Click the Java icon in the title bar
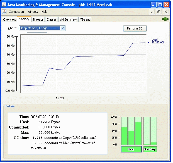Image resolution: width=173 pixels, height=163 pixels. (x=4, y=5)
